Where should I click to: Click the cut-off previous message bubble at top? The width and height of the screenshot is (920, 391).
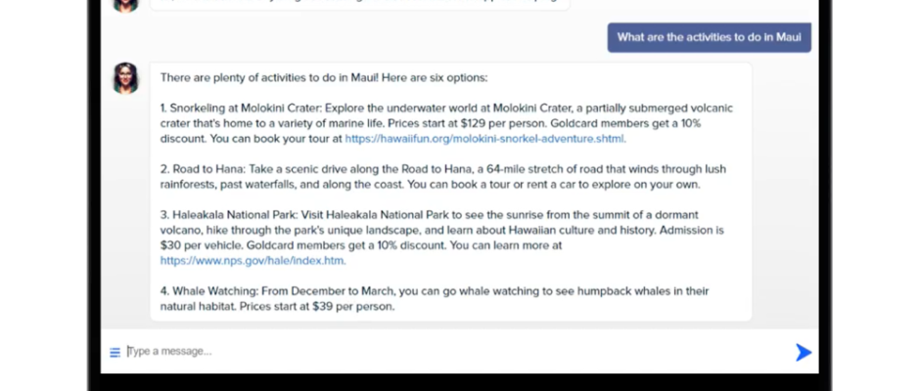click(360, 5)
